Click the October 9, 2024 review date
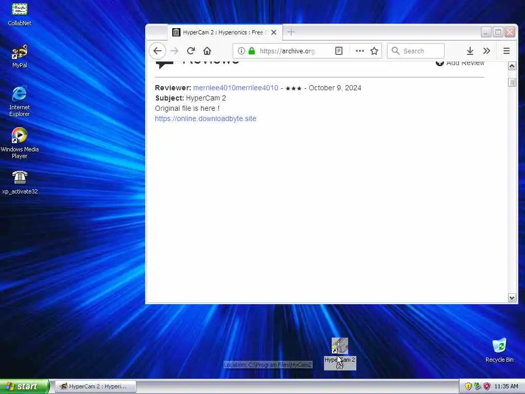Viewport: 525px width, 394px height. pyautogui.click(x=335, y=88)
